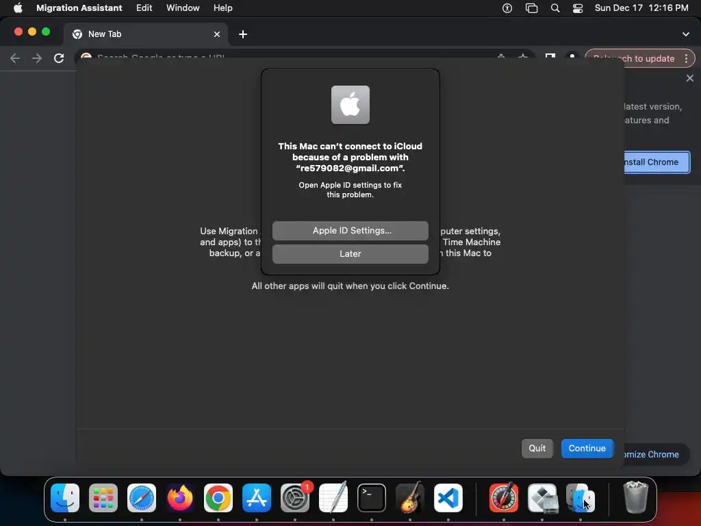Open the Apple menu
This screenshot has height=526, width=701.
18,8
